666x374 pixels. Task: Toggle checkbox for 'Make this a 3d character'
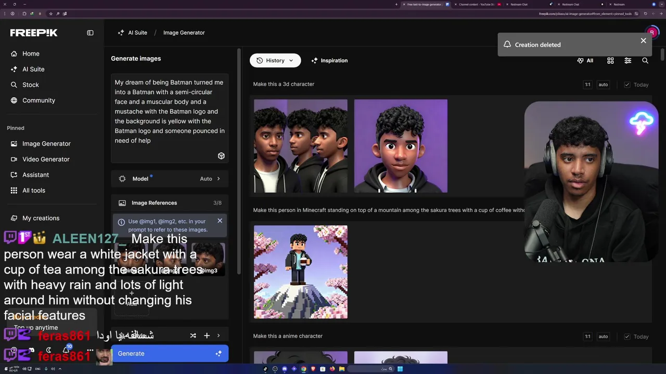[x=627, y=85]
